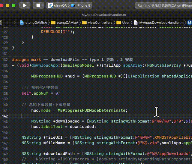The height and width of the screenshot is (164, 192).
Task: Open etongOAMixA project in jump bar
Action: click(x=33, y=23)
